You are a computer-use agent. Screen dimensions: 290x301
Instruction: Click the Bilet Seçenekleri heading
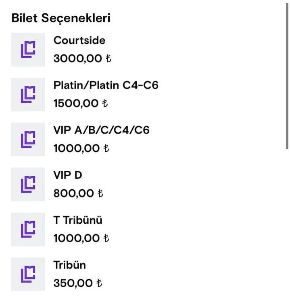point(61,18)
